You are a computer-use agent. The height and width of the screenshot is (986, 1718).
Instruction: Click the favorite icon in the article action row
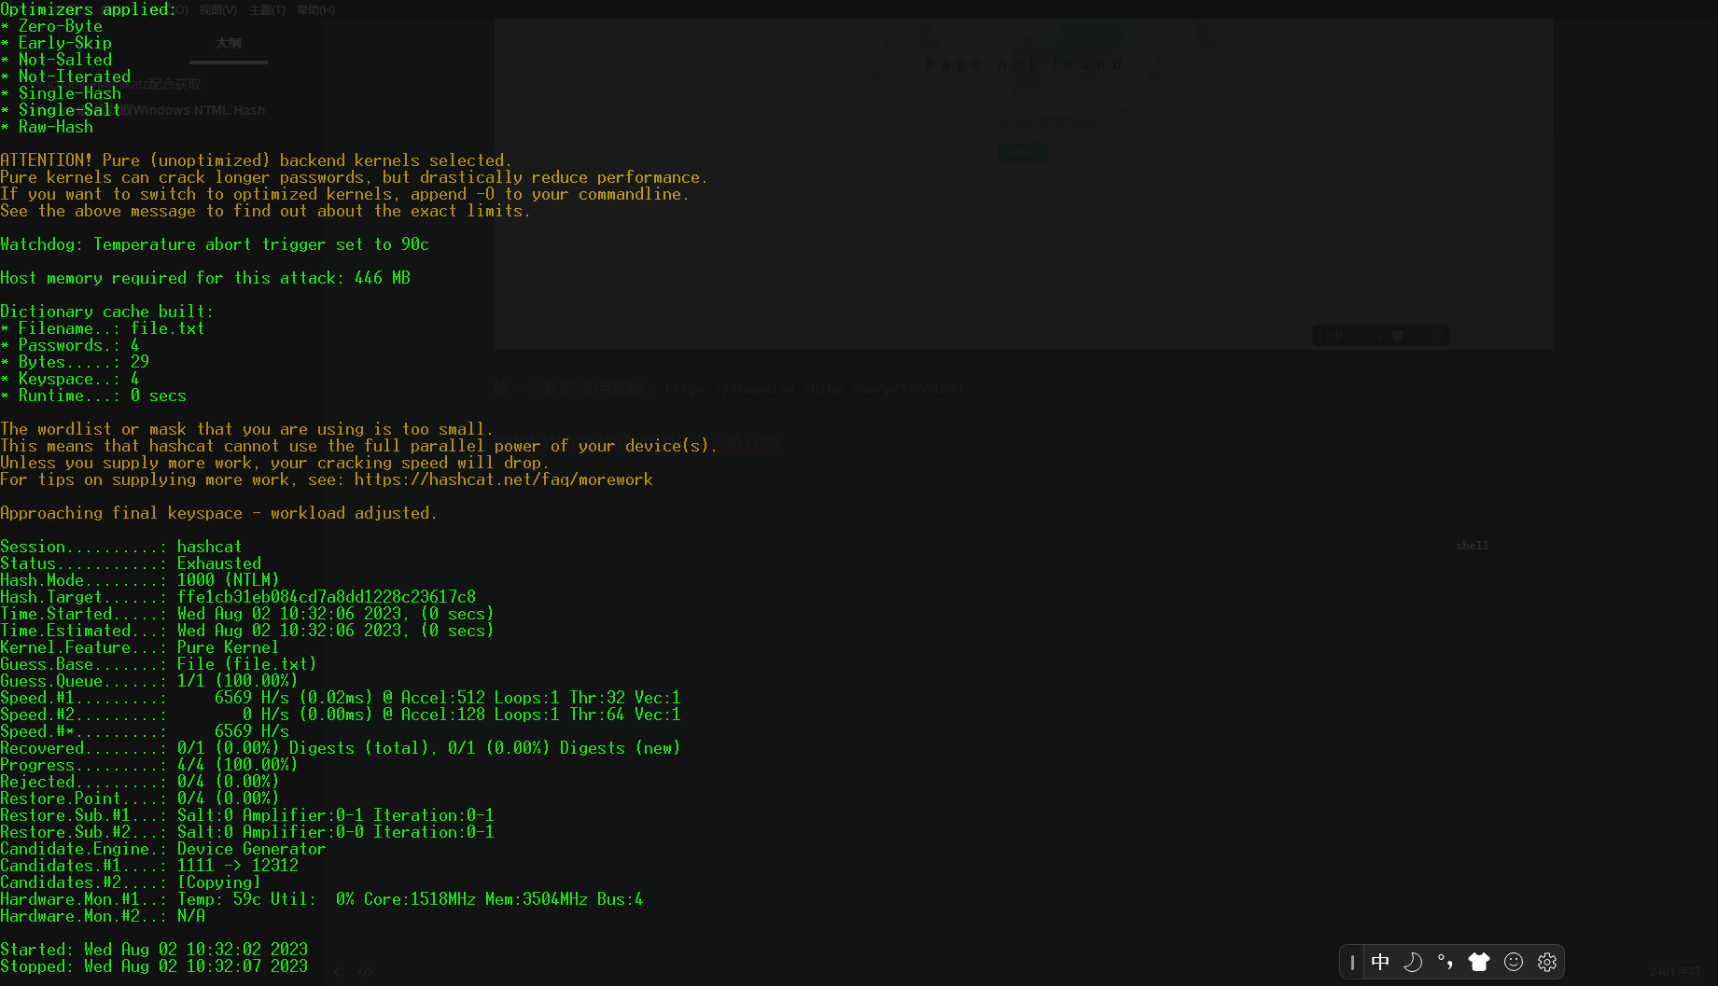(x=1397, y=335)
